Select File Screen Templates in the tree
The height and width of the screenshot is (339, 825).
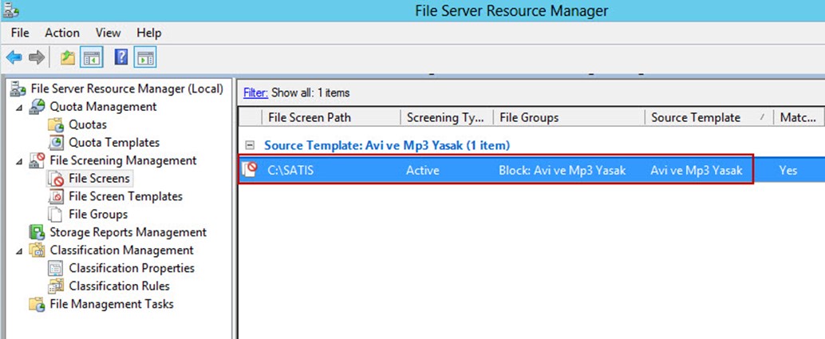tap(125, 196)
